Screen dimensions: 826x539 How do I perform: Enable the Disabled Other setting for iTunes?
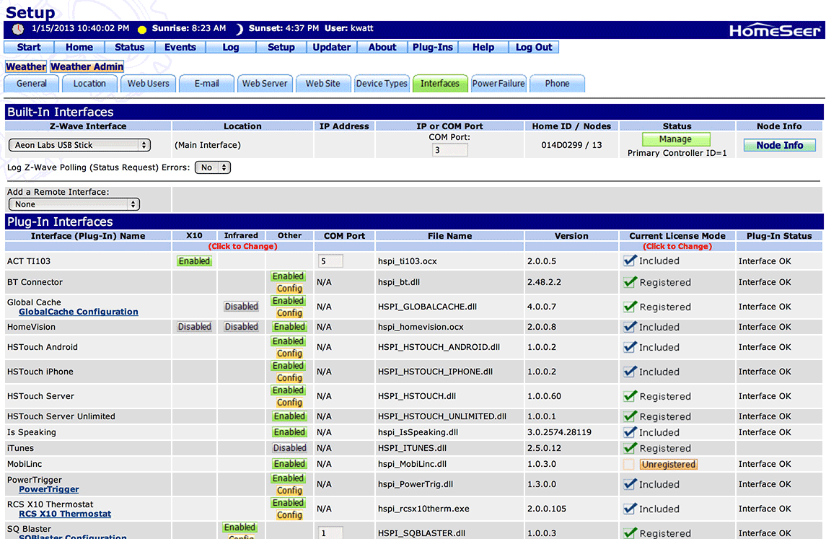pos(289,447)
